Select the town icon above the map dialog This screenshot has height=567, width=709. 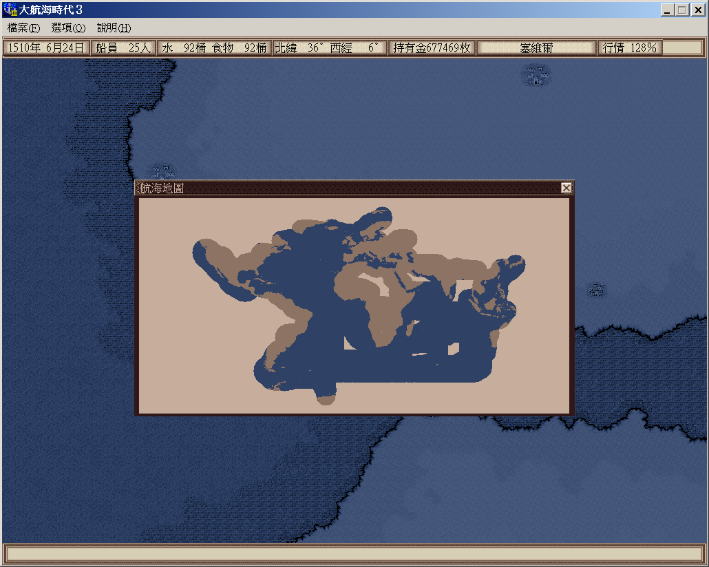point(162,171)
